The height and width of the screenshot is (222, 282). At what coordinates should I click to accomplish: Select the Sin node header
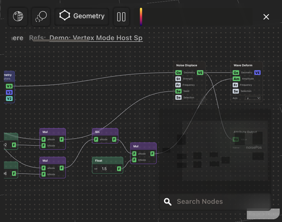point(105,132)
